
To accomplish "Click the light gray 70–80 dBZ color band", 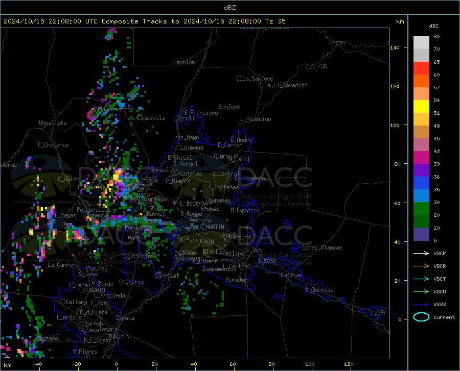I will (x=421, y=43).
